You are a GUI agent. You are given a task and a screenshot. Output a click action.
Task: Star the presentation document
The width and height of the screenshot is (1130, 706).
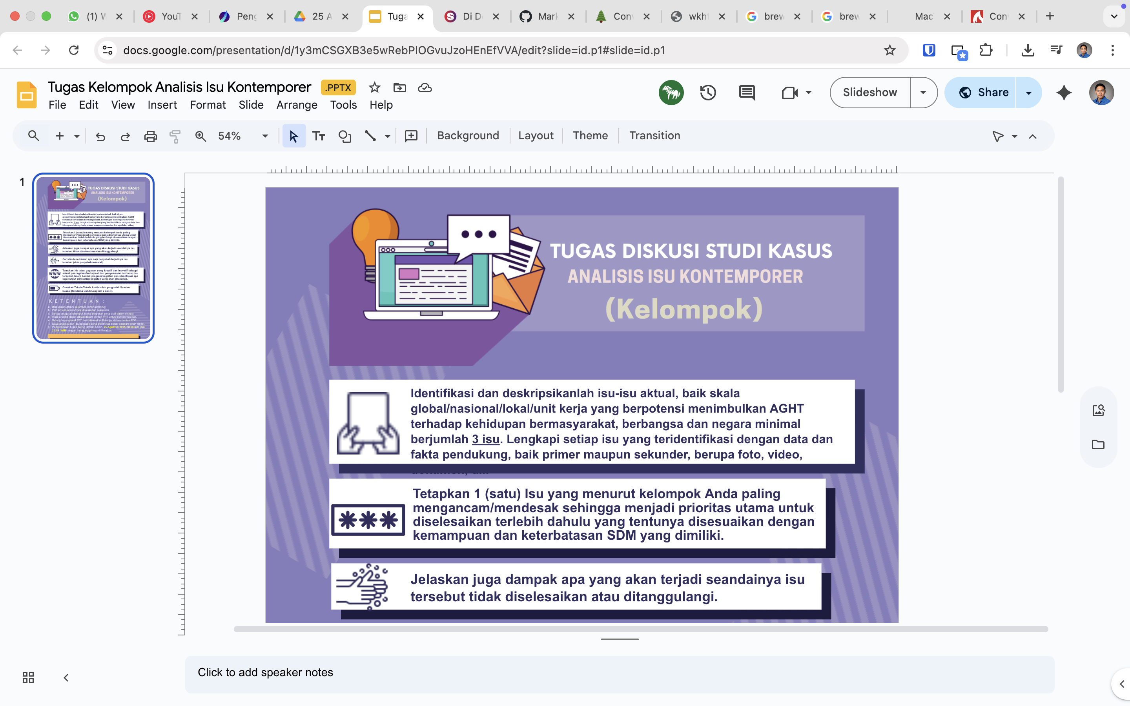click(x=374, y=87)
